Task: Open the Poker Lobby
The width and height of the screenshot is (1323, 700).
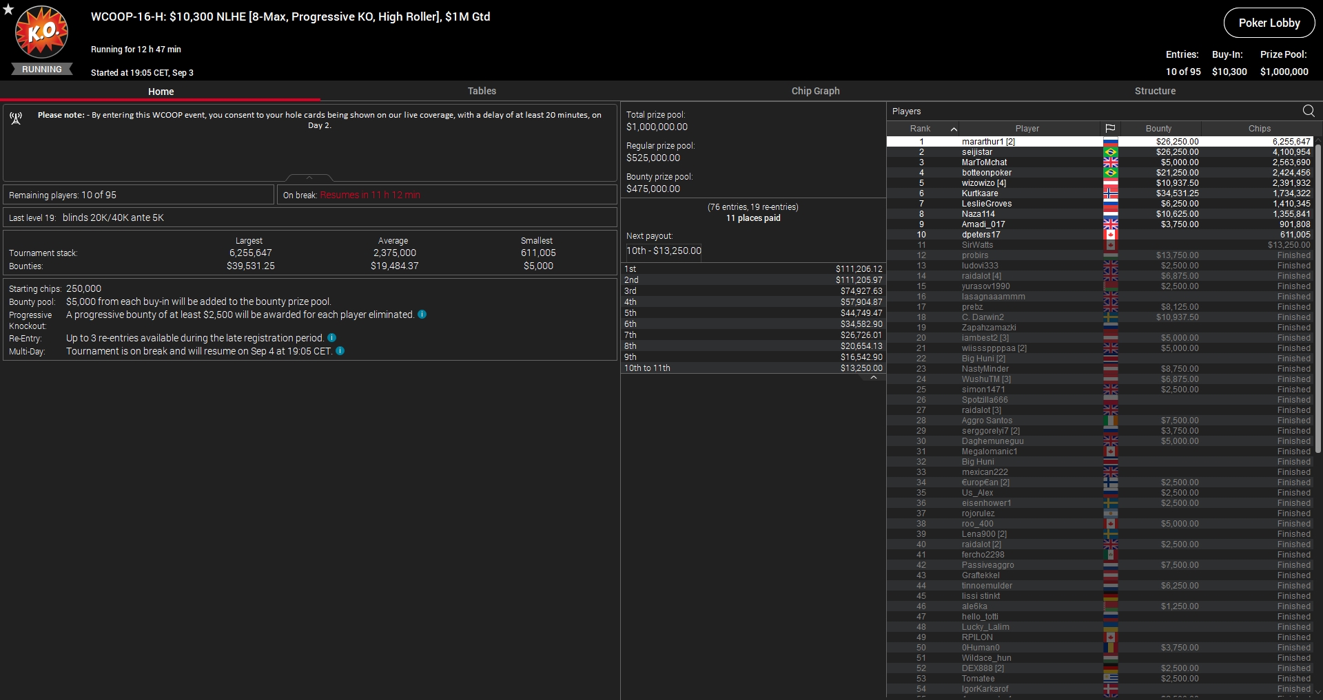Action: 1269,23
